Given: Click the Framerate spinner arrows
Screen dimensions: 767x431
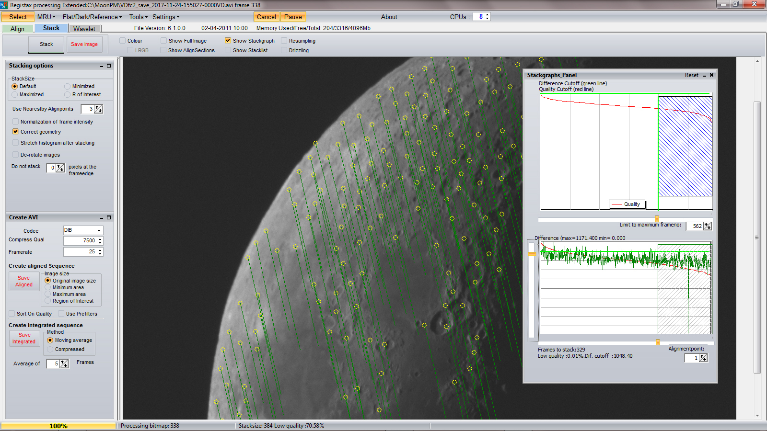Looking at the screenshot, I should 100,252.
